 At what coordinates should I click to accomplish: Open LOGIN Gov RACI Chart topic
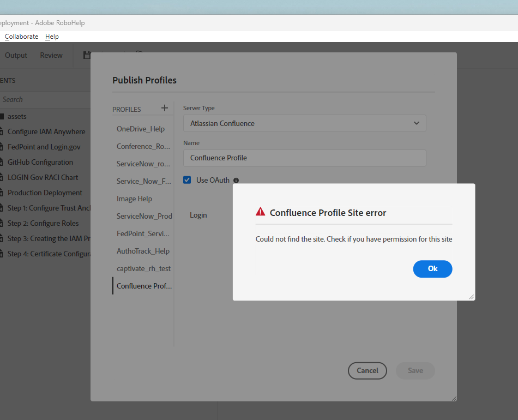pyautogui.click(x=43, y=177)
